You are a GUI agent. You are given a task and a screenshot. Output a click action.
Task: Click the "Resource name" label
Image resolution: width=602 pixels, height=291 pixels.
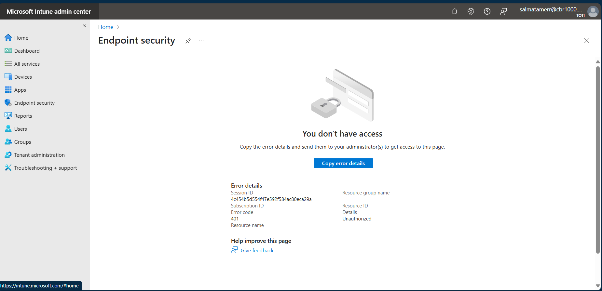(x=247, y=225)
